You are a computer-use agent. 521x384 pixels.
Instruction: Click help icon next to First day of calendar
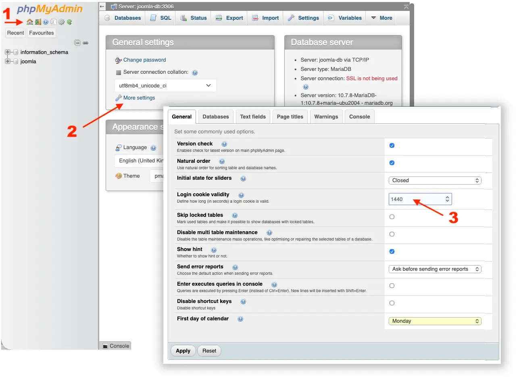[x=240, y=319]
